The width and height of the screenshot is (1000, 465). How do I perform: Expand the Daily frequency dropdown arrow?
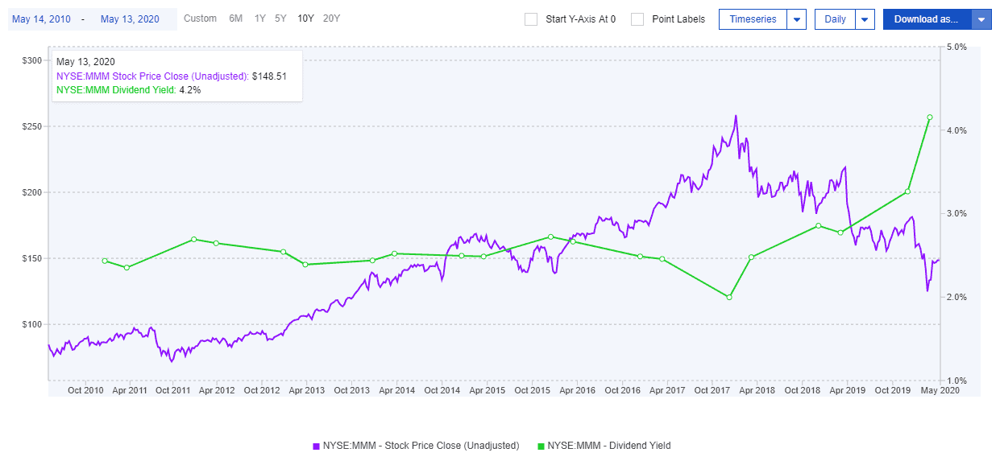tap(865, 19)
